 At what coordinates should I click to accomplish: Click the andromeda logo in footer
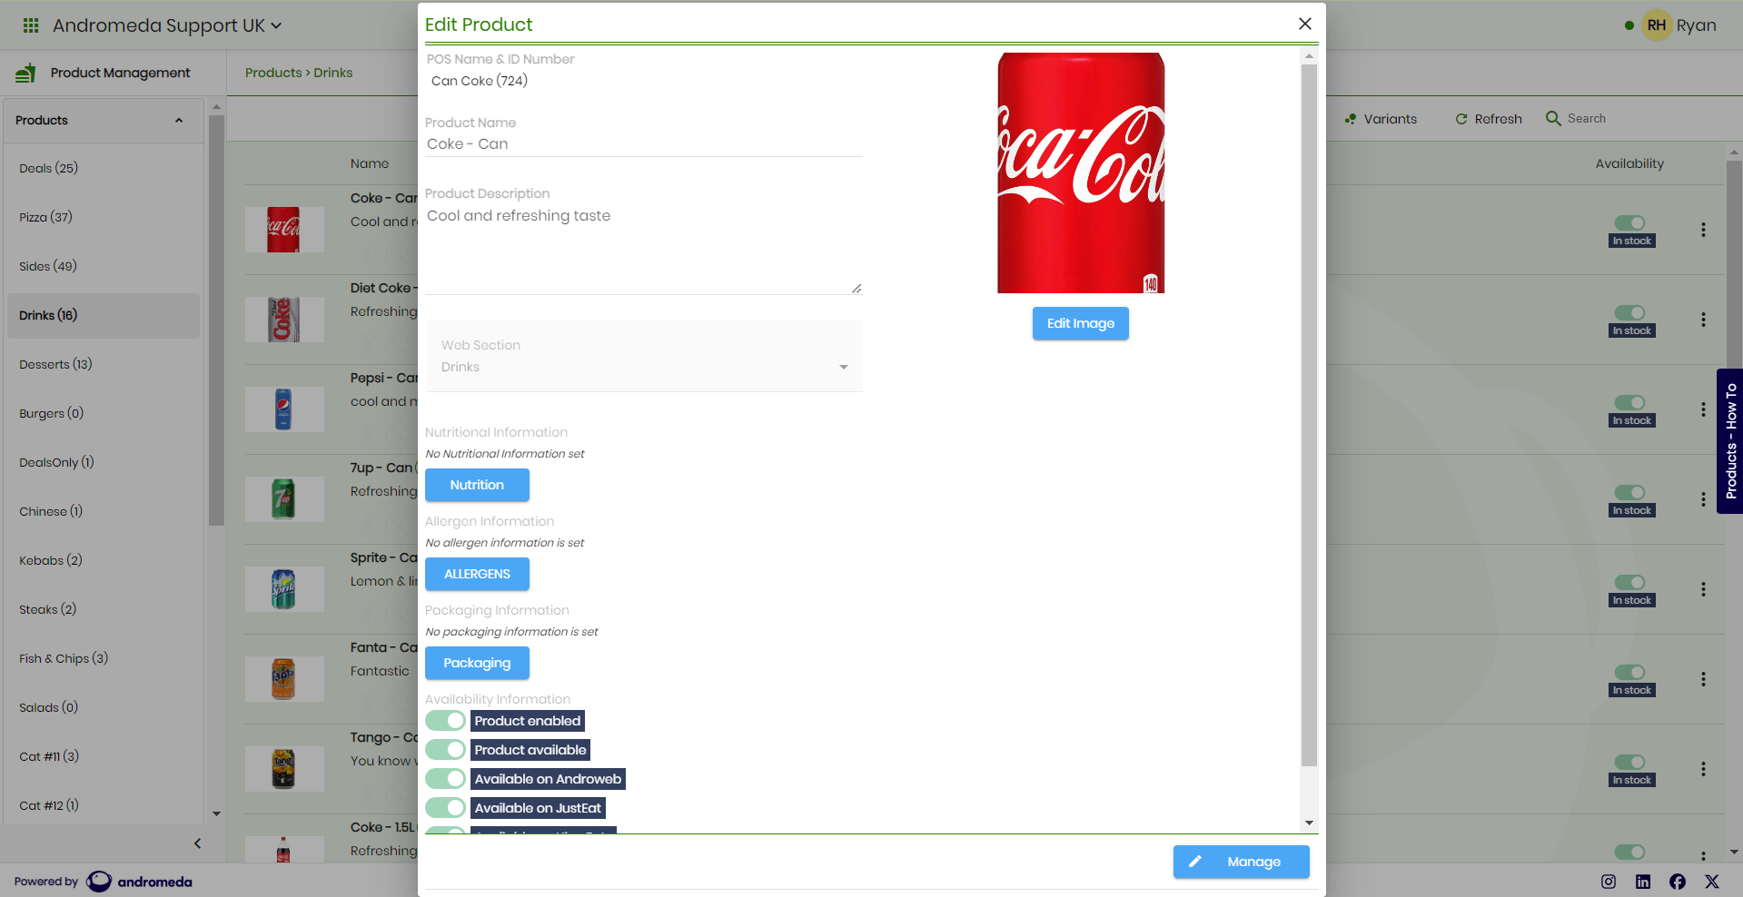point(139,882)
